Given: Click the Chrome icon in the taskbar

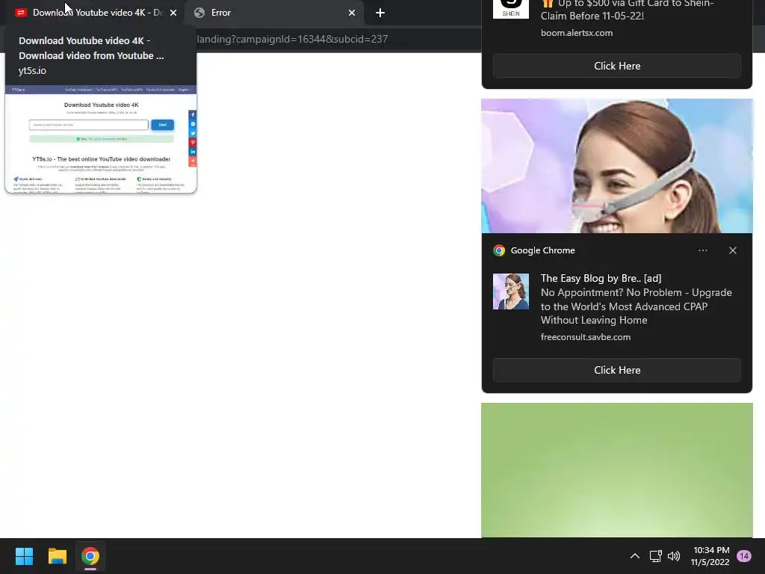Looking at the screenshot, I should pos(90,556).
